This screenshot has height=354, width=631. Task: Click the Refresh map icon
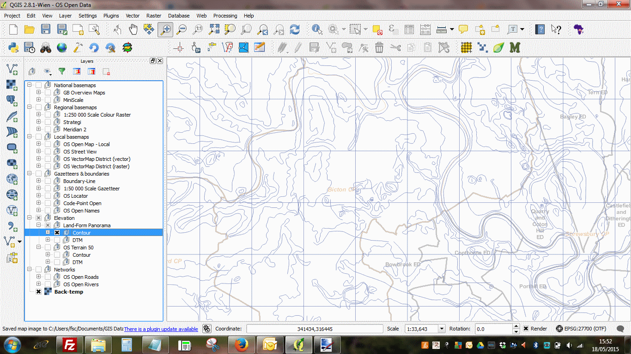[295, 29]
